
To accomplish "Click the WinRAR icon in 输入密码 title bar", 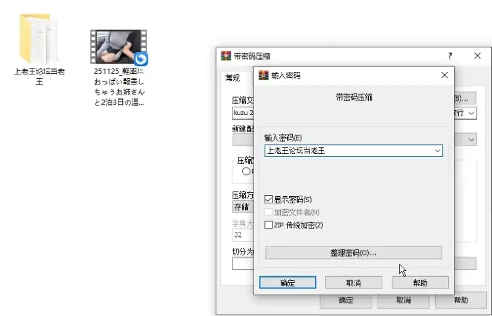I will [263, 75].
